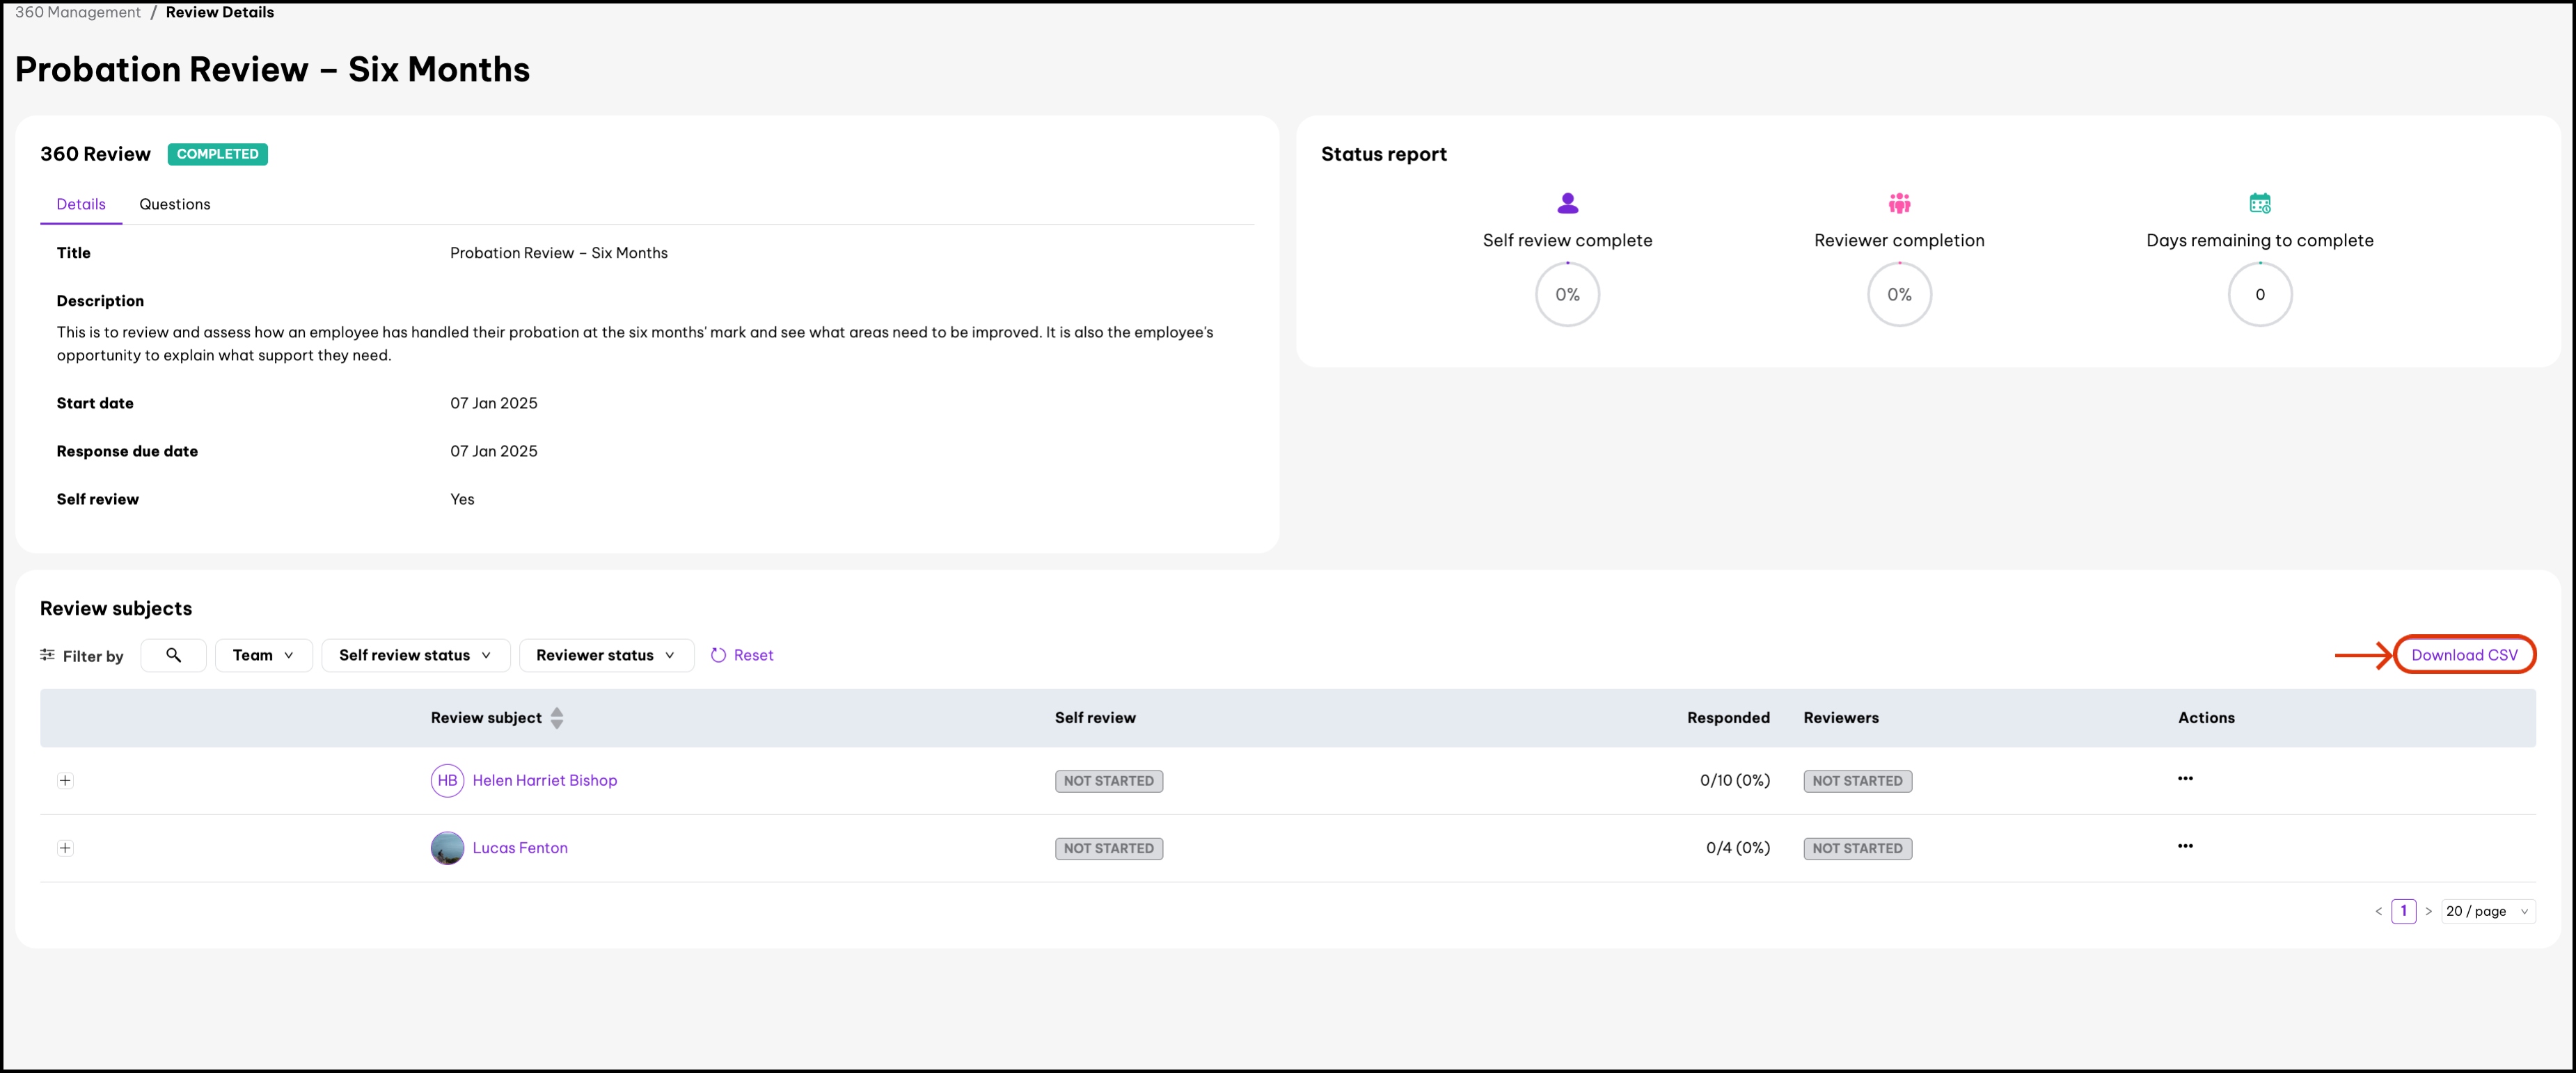Expand the Helen Harriet Bishop row
Viewport: 2576px width, 1073px height.
65,780
